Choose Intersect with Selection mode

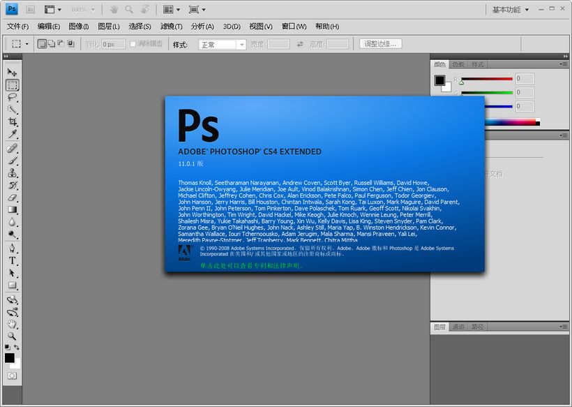point(70,44)
